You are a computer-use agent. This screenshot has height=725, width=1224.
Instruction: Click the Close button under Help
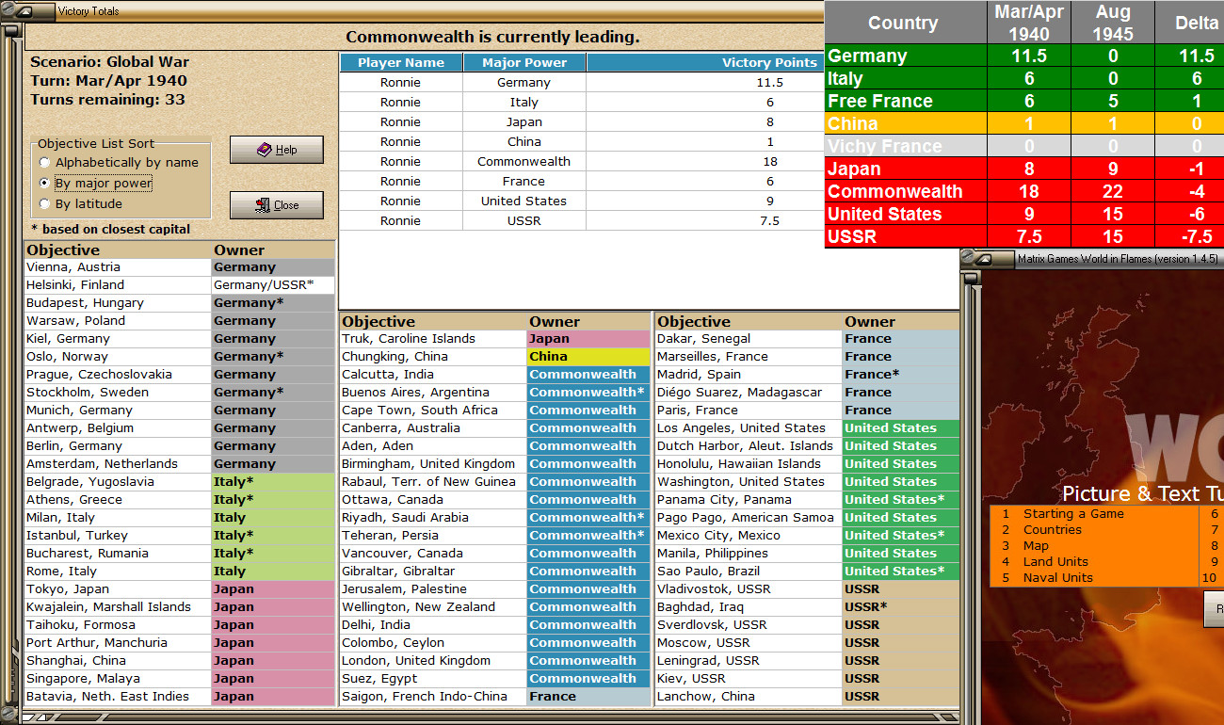(x=277, y=205)
